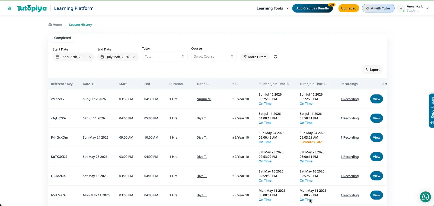View lesson QS-MZDK-
434x206 pixels.
tap(376, 176)
